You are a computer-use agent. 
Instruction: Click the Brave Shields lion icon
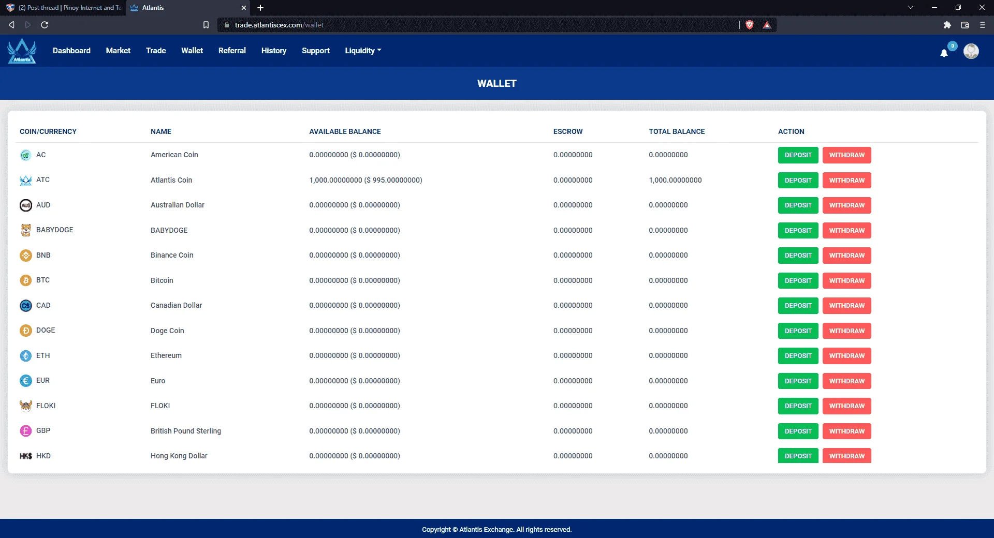tap(749, 25)
